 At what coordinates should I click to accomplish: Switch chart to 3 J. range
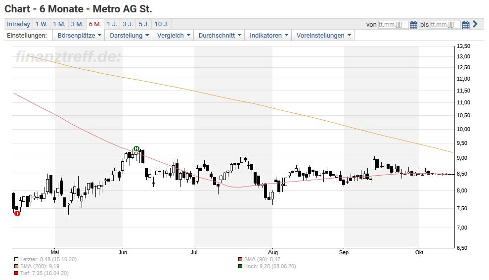(x=128, y=24)
